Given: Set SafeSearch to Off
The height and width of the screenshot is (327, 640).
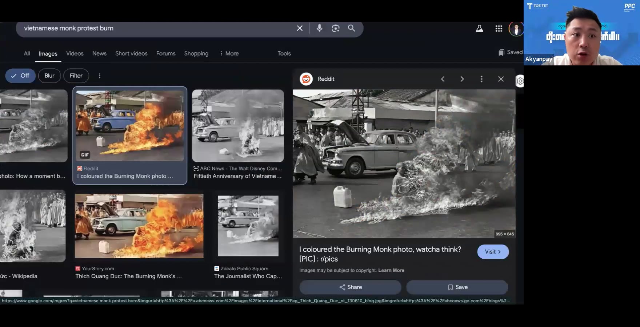Looking at the screenshot, I should [20, 76].
